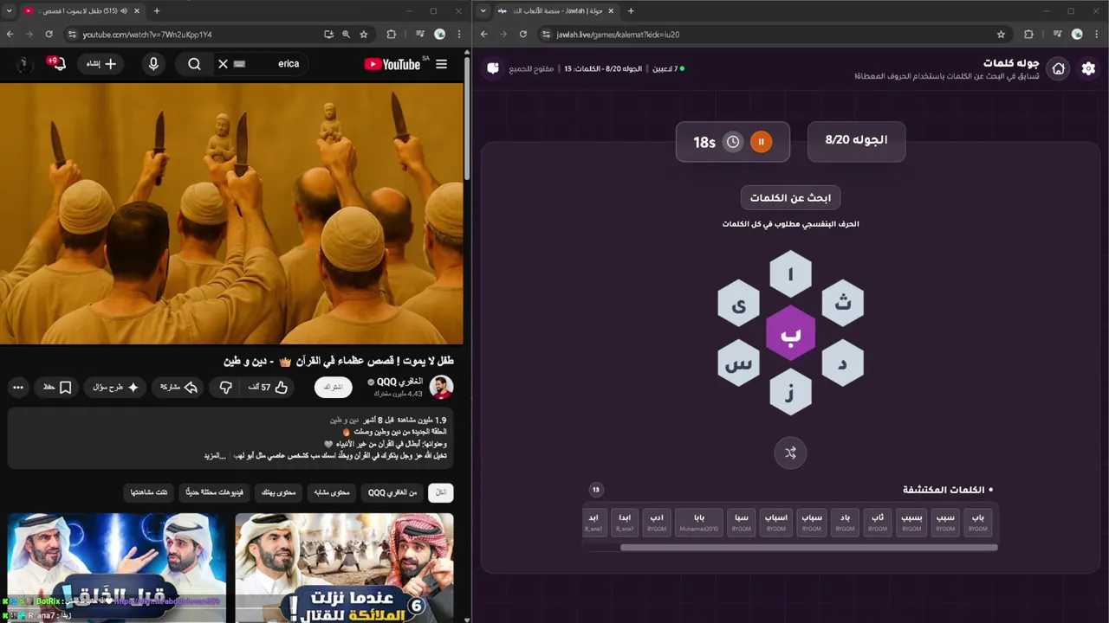Viewport: 1109px width, 623px height.
Task: Open zoom icon in YouTube address bar
Action: (346, 35)
